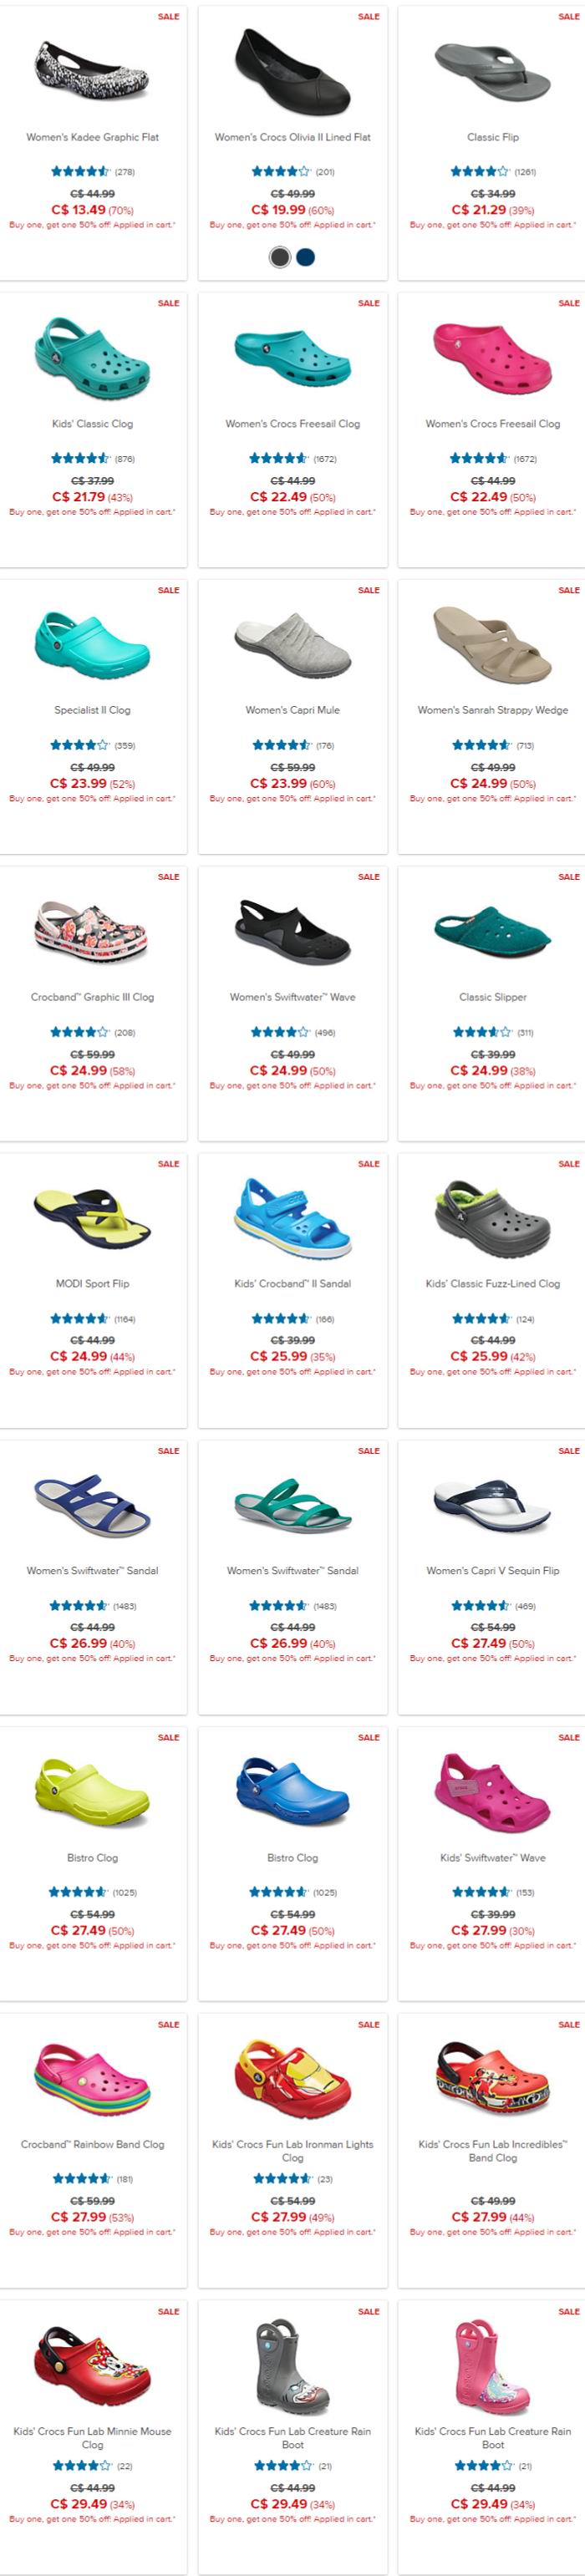Open the Crocband Graphic III Clog image

(92, 931)
